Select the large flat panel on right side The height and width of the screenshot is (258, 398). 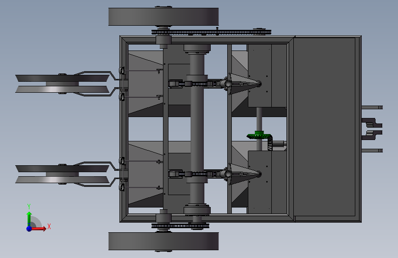pyautogui.click(x=325, y=127)
